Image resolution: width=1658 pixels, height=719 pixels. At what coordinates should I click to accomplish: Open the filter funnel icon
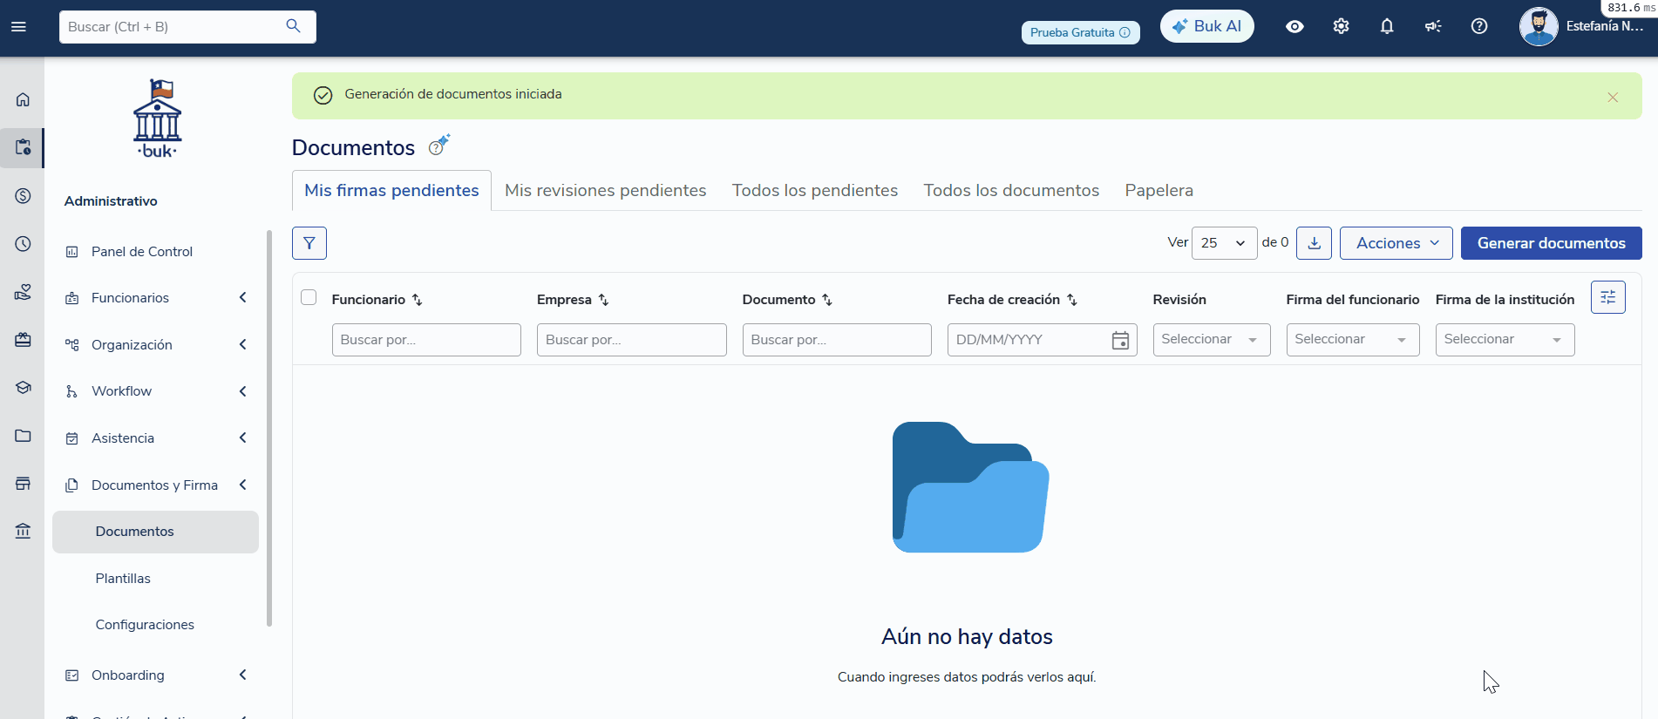309,243
